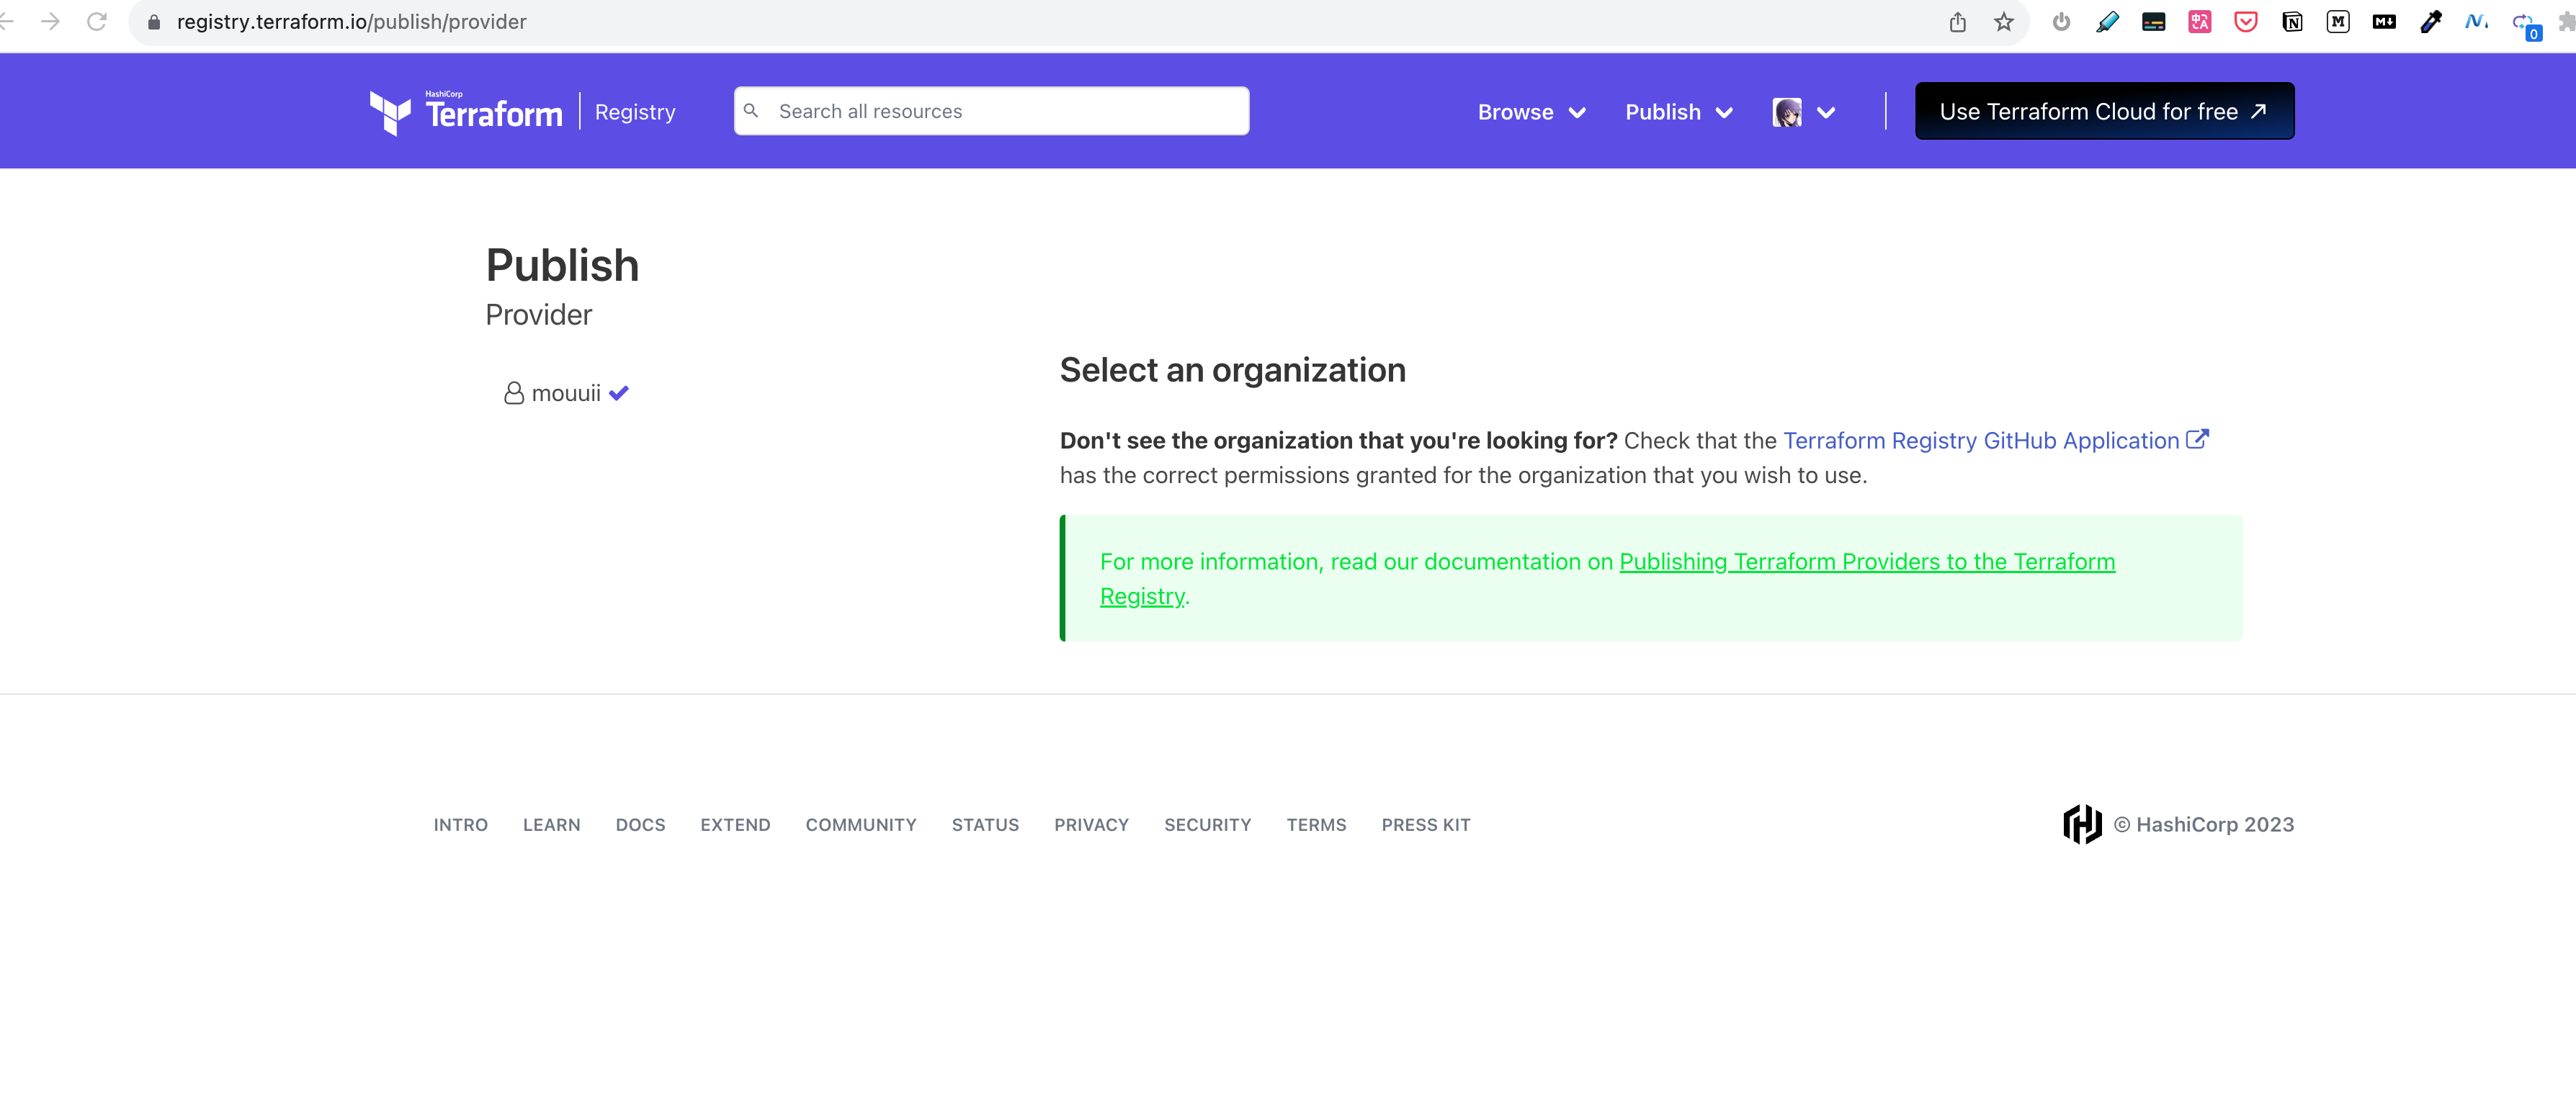
Task: Click the HashiCorp logo in the footer
Action: pos(2082,824)
